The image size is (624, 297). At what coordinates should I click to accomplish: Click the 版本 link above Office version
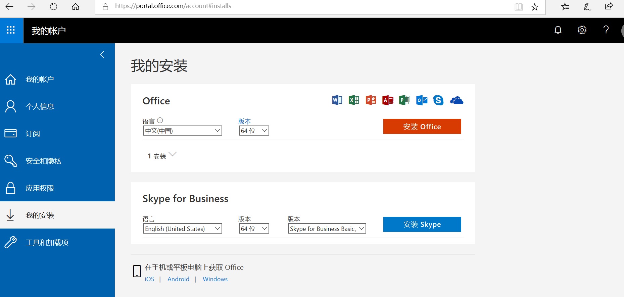(x=244, y=121)
